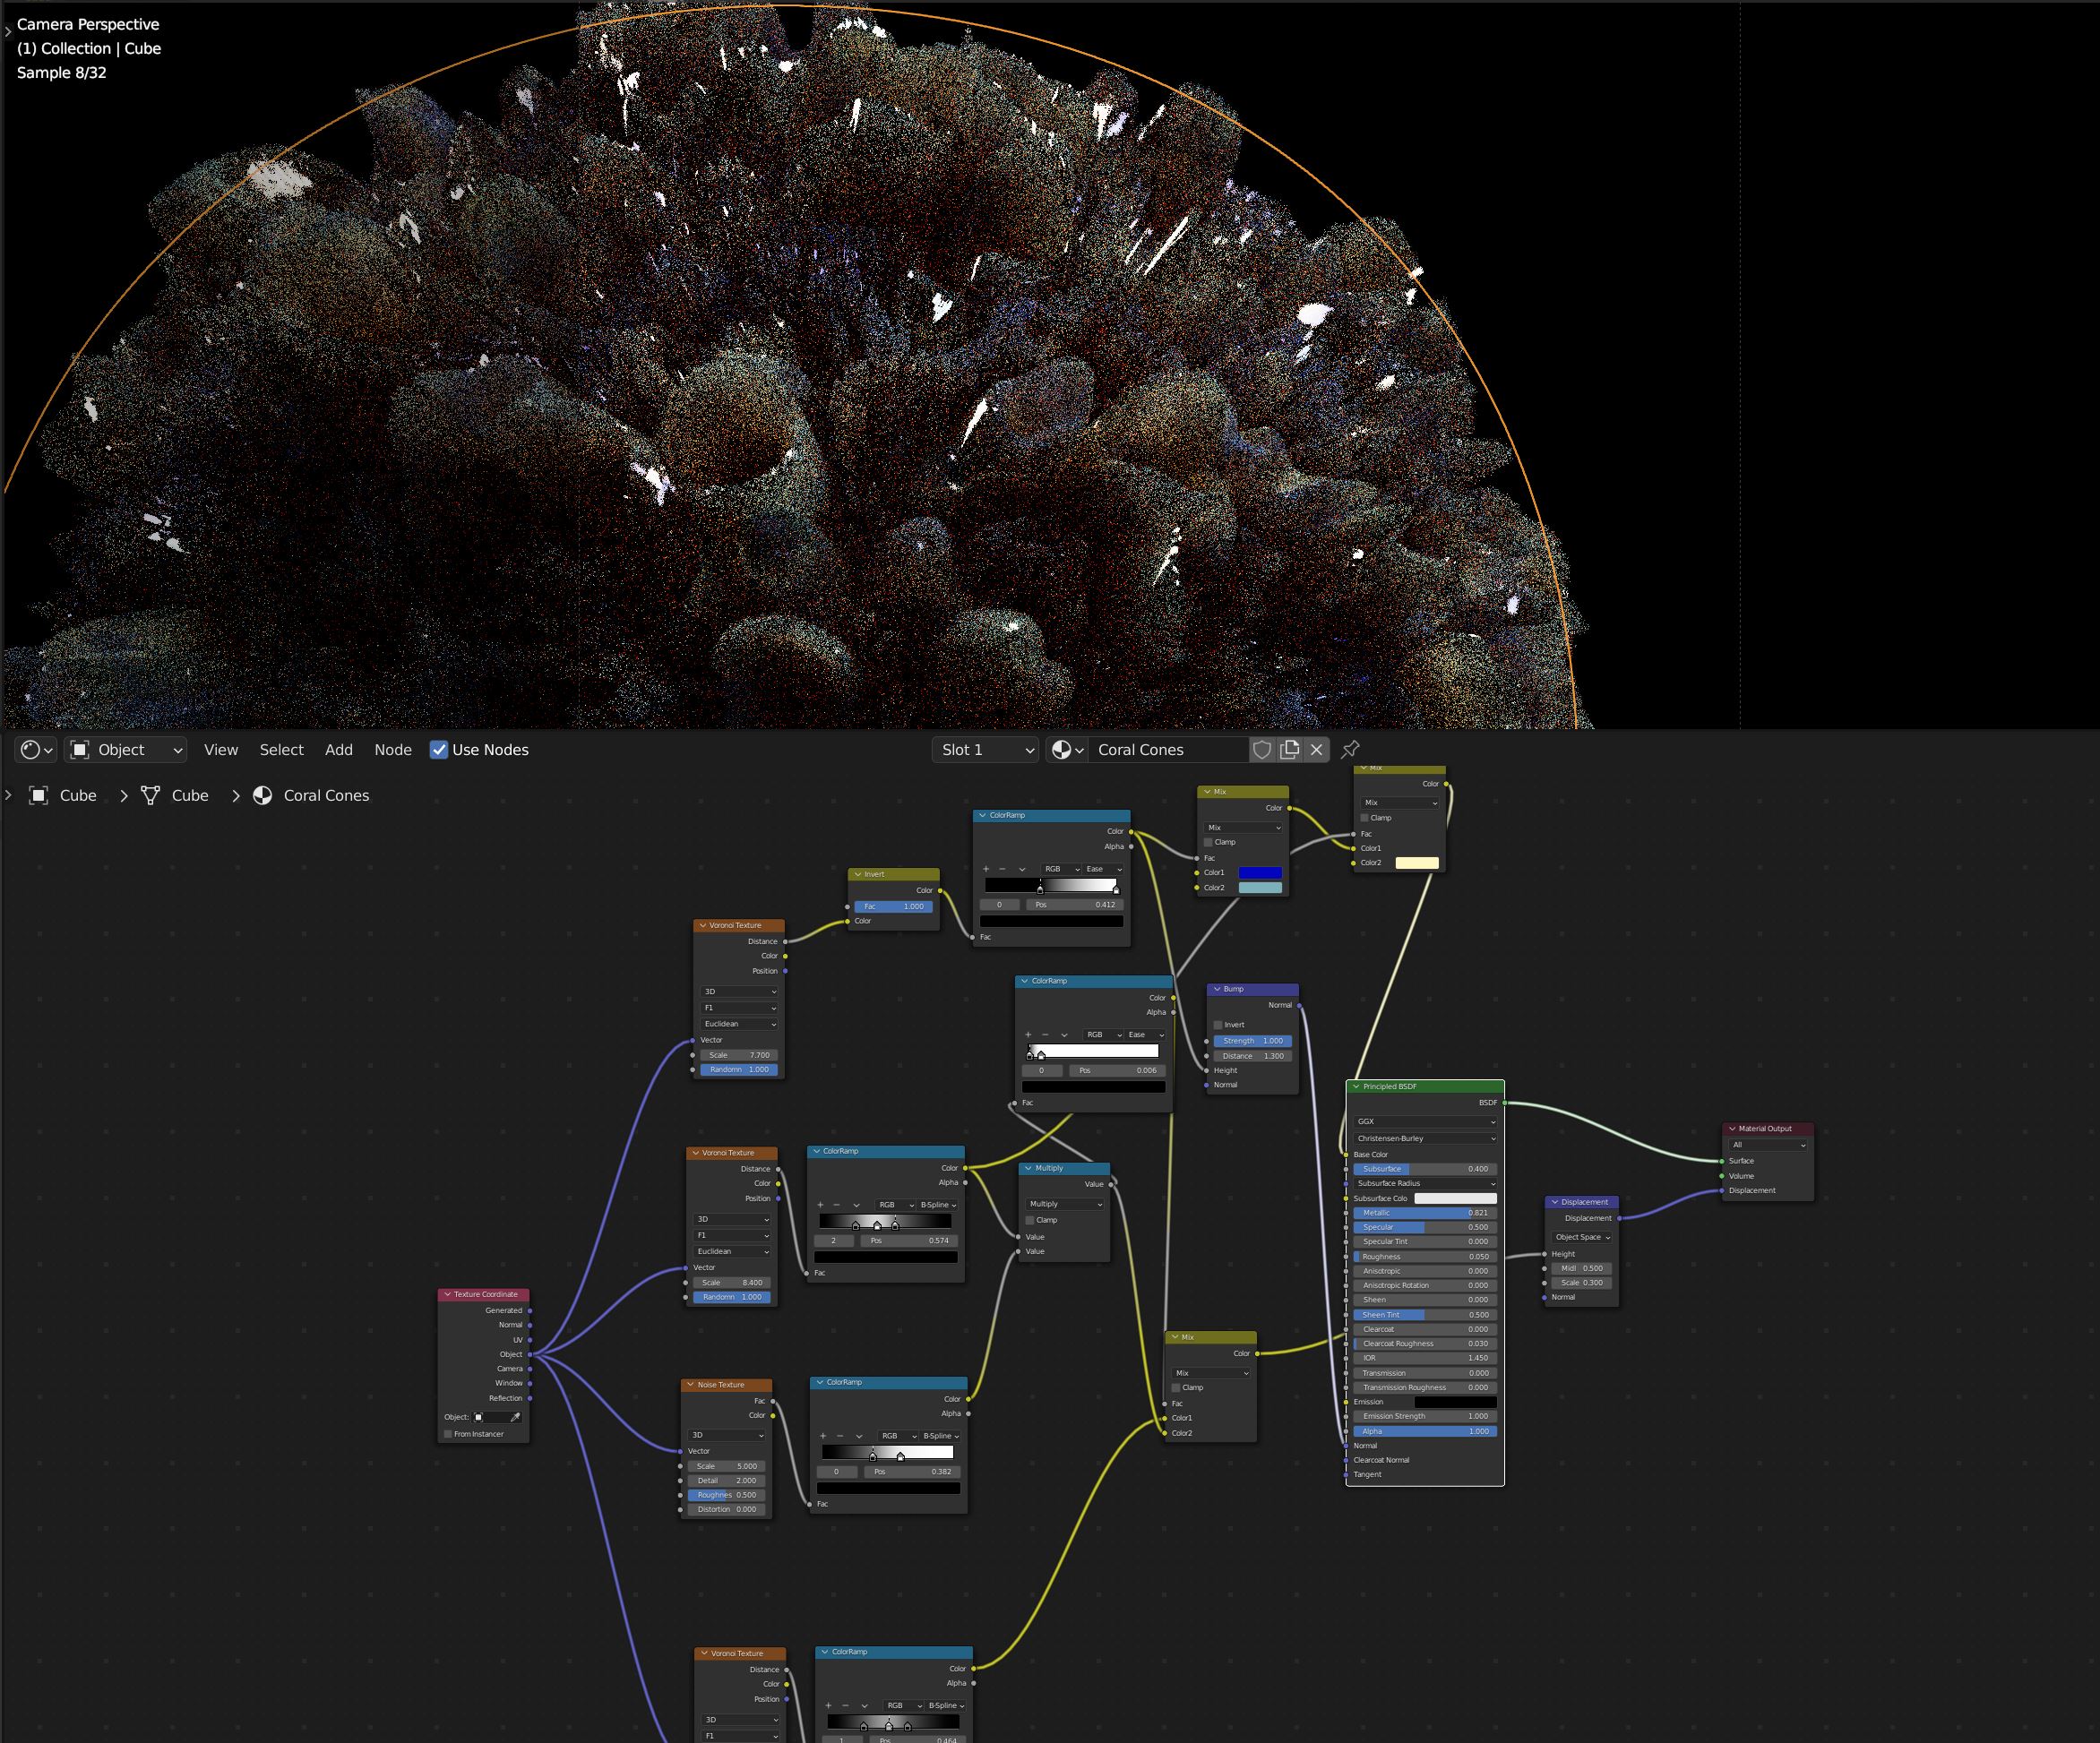Open the Object shader type dropdown
This screenshot has height=1743, width=2100.
(x=127, y=750)
